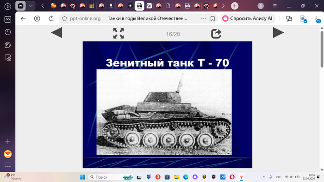
Task: Expand the tab groups chevron dropdown
Action: [x=31, y=6]
